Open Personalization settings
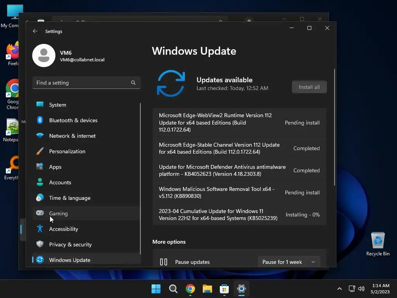Viewport: 397px width, 298px height. tap(86, 151)
